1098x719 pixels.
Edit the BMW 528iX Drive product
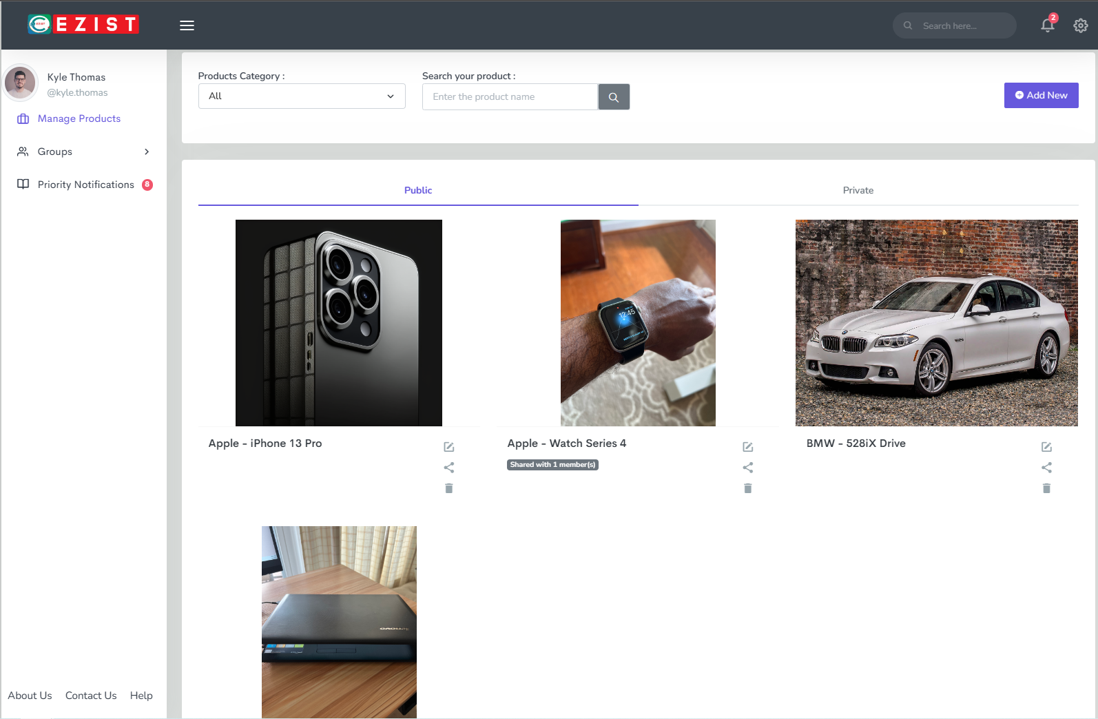click(x=1047, y=447)
